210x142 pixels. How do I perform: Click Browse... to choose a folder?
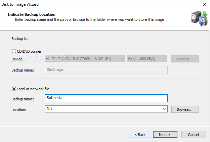(185, 109)
